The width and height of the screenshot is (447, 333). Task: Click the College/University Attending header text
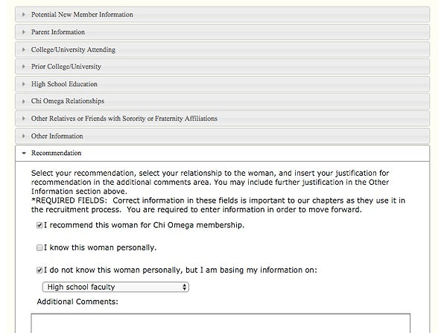click(73, 50)
